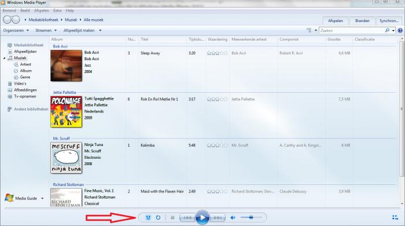Open the Bestand menu
Image resolution: width=405 pixels, height=226 pixels.
(9, 10)
